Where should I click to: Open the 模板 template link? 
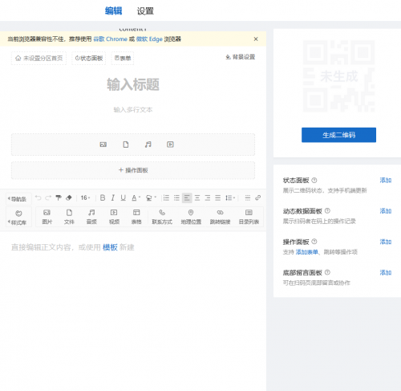110,247
